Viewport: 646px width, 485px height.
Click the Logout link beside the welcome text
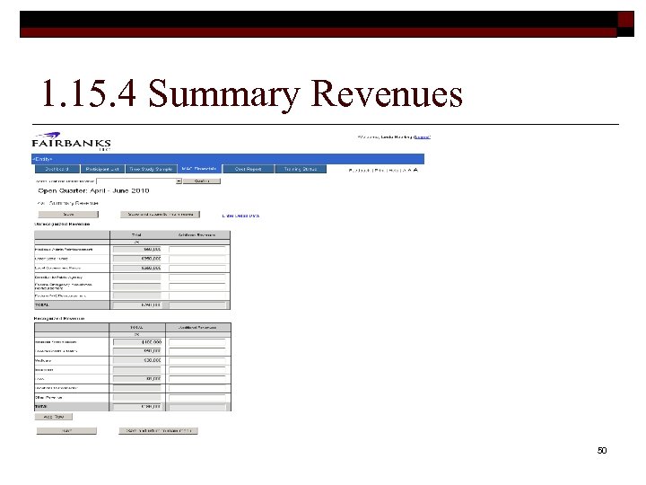pos(422,137)
